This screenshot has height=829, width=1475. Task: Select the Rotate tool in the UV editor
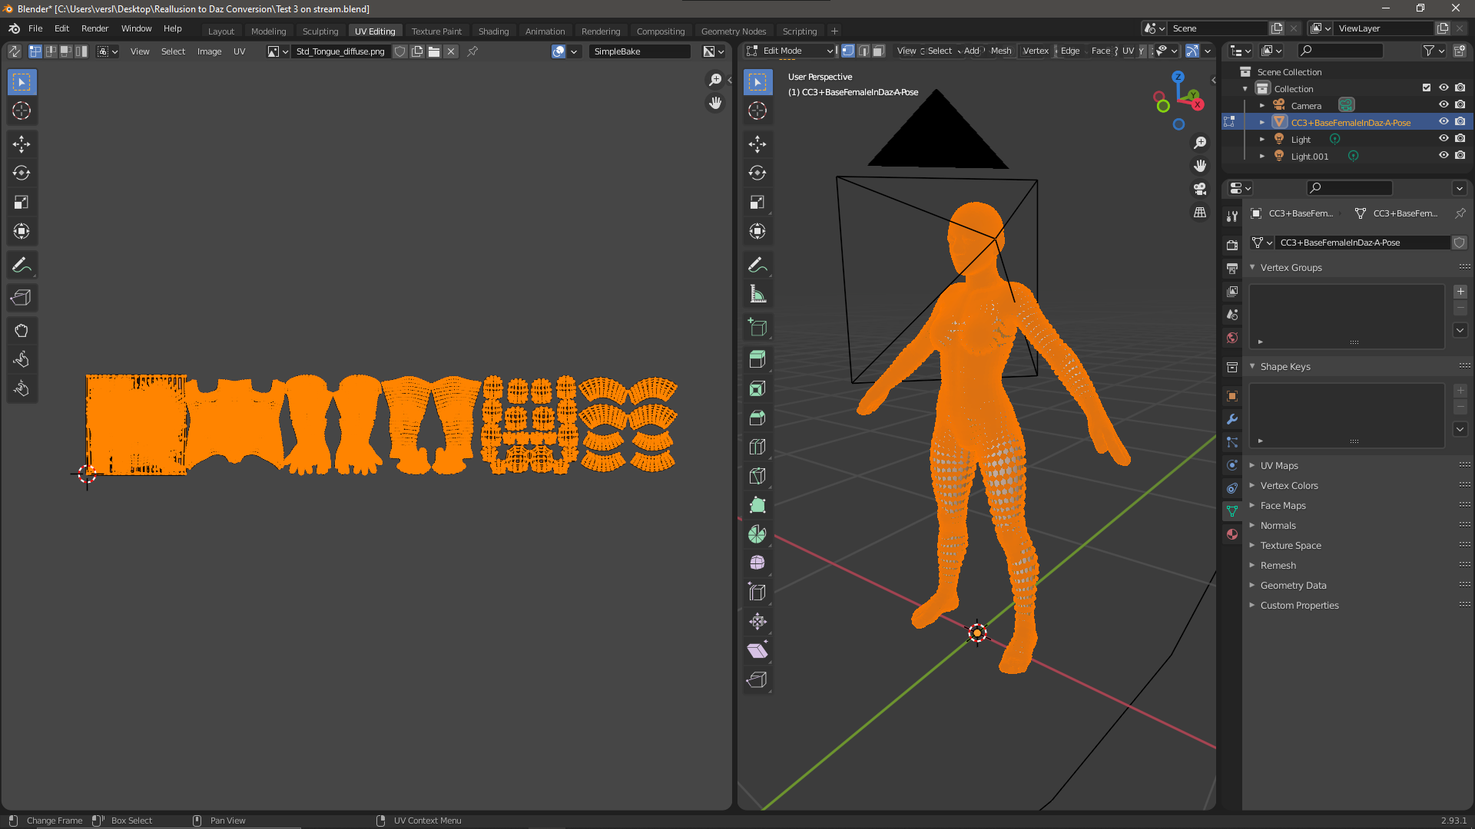[22, 173]
